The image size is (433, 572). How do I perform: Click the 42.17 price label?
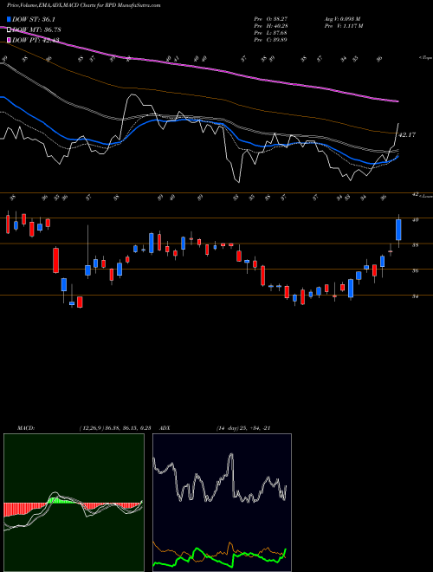(407, 135)
